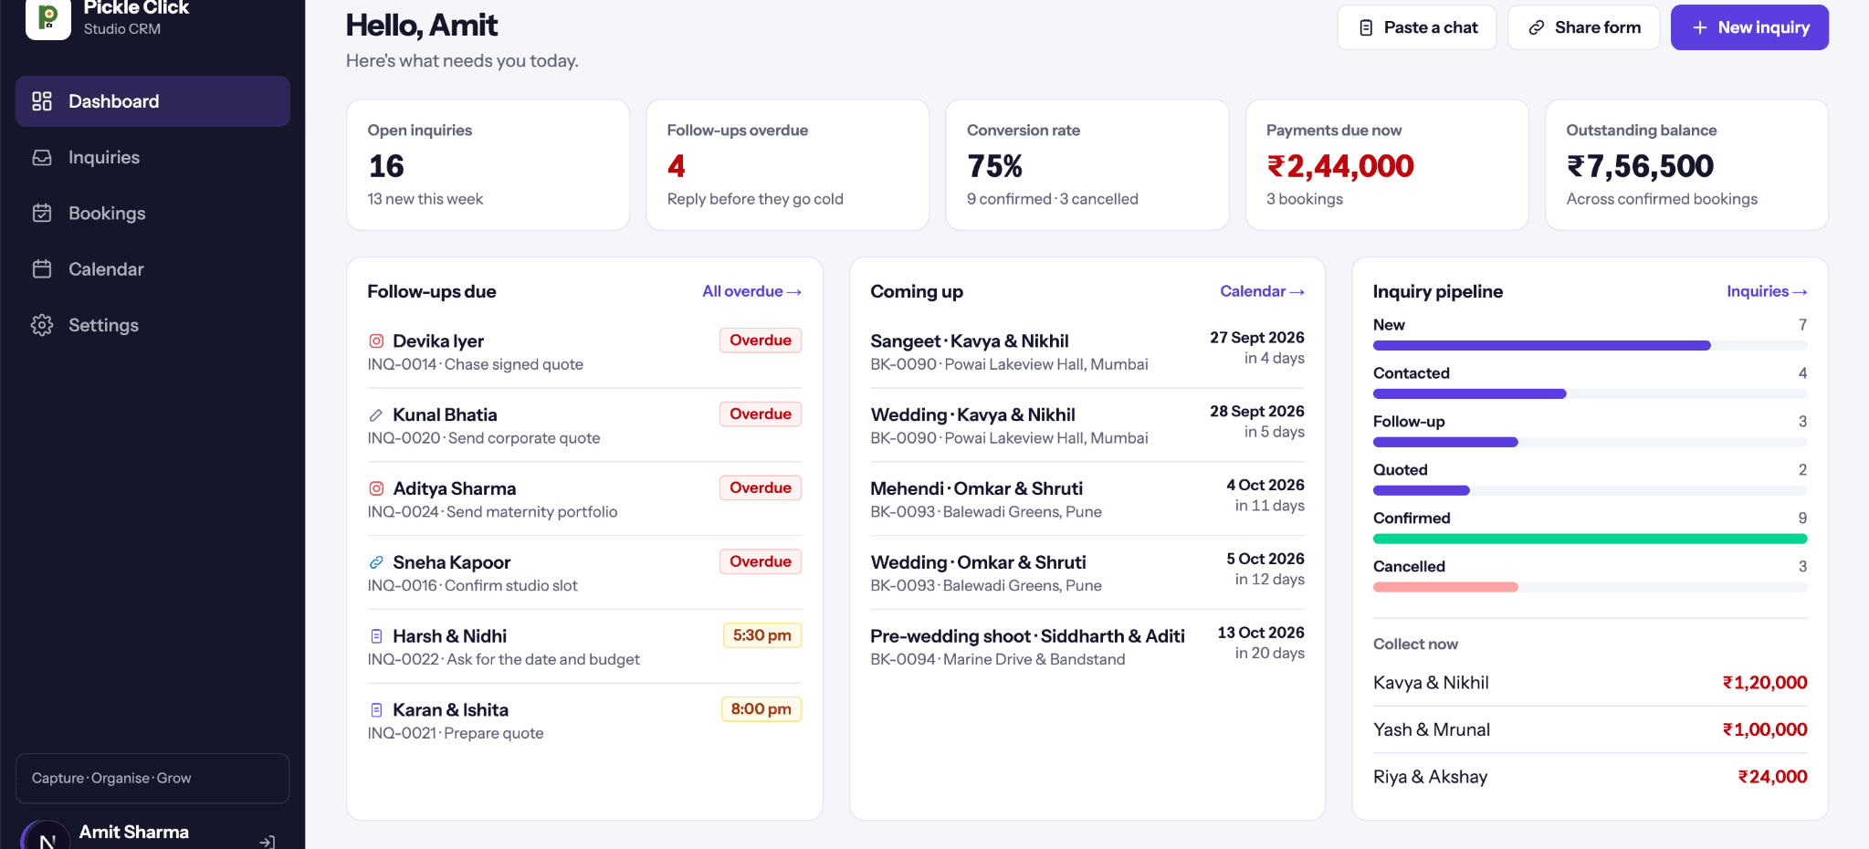Click the Contacted pipeline progress bar
The image size is (1869, 849).
pyautogui.click(x=1590, y=394)
